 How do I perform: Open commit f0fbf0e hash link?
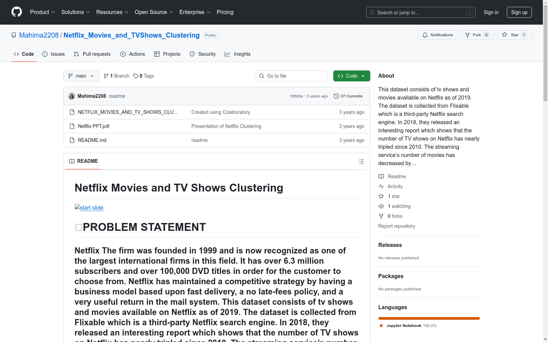tap(297, 96)
